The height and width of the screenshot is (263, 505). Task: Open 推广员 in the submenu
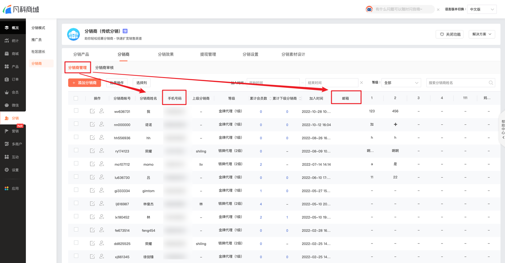36,40
